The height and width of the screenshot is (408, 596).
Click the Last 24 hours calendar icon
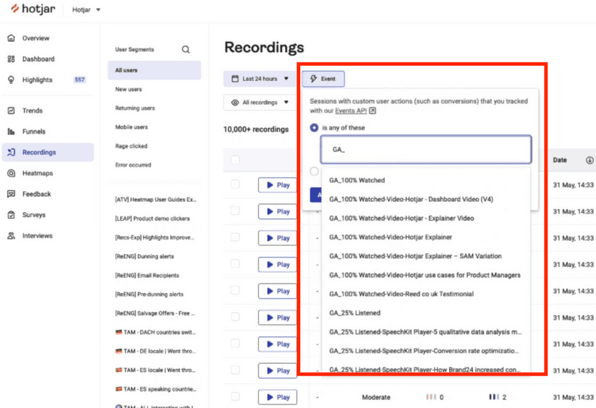tap(235, 79)
